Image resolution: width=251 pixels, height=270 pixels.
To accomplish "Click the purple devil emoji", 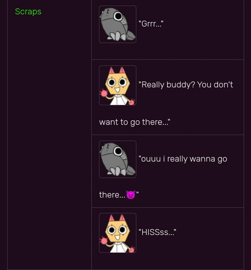I will click(x=131, y=195).
